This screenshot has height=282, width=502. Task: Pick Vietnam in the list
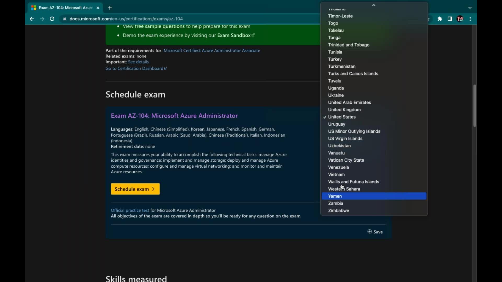pyautogui.click(x=374, y=175)
